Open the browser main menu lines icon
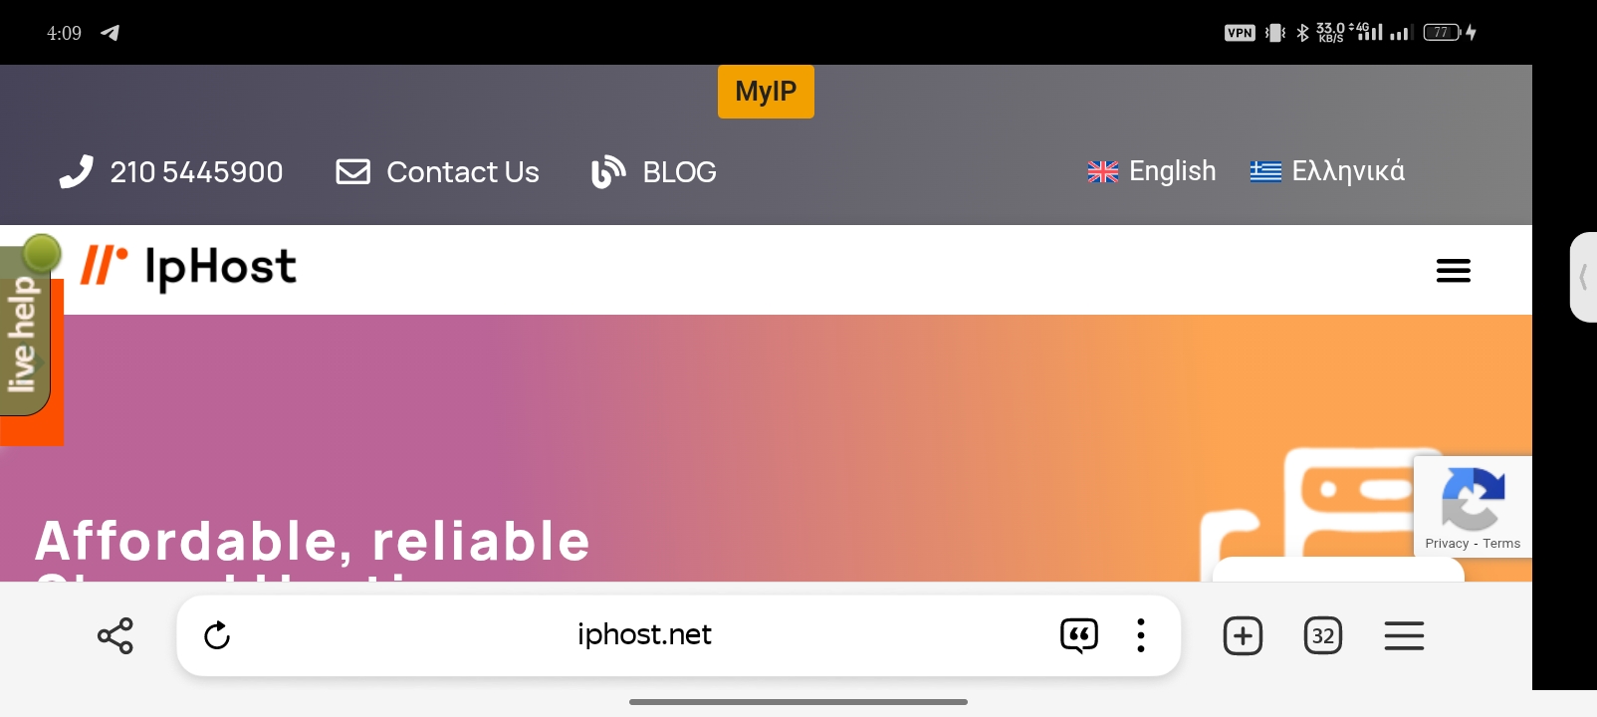 coord(1404,635)
